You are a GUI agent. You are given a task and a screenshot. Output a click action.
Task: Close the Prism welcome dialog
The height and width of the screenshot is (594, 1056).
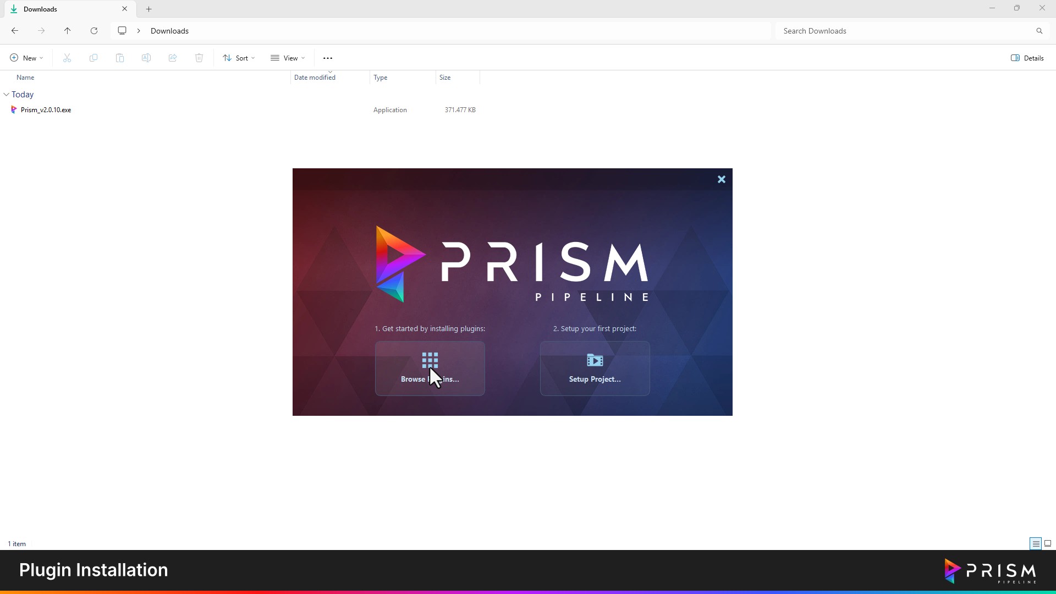(721, 179)
